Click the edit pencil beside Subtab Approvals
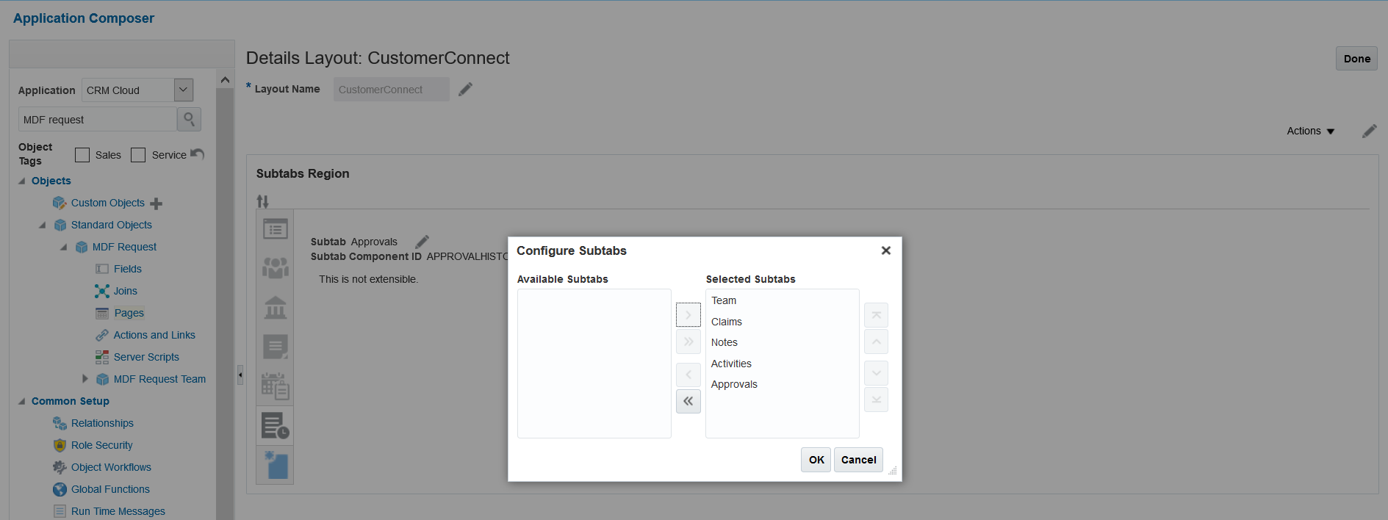Viewport: 1388px width, 520px height. click(x=422, y=242)
